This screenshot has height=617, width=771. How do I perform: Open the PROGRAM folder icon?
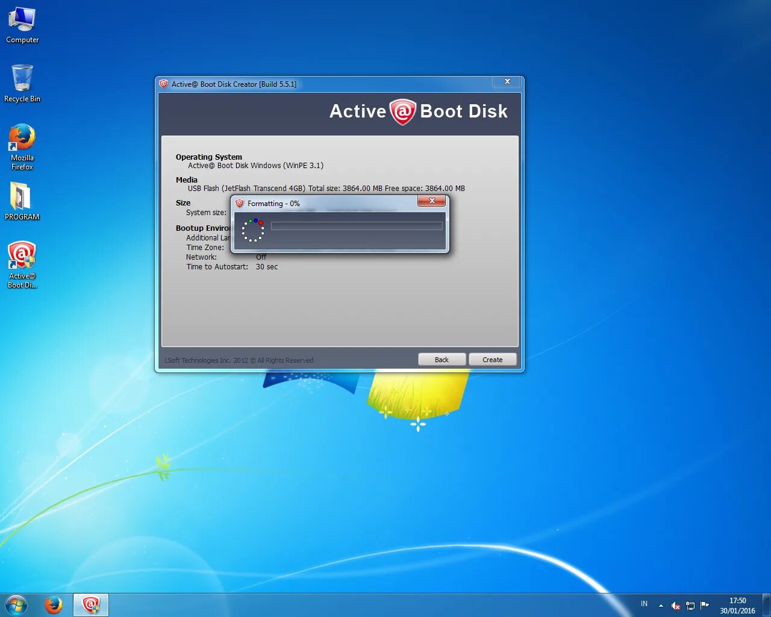point(22,201)
